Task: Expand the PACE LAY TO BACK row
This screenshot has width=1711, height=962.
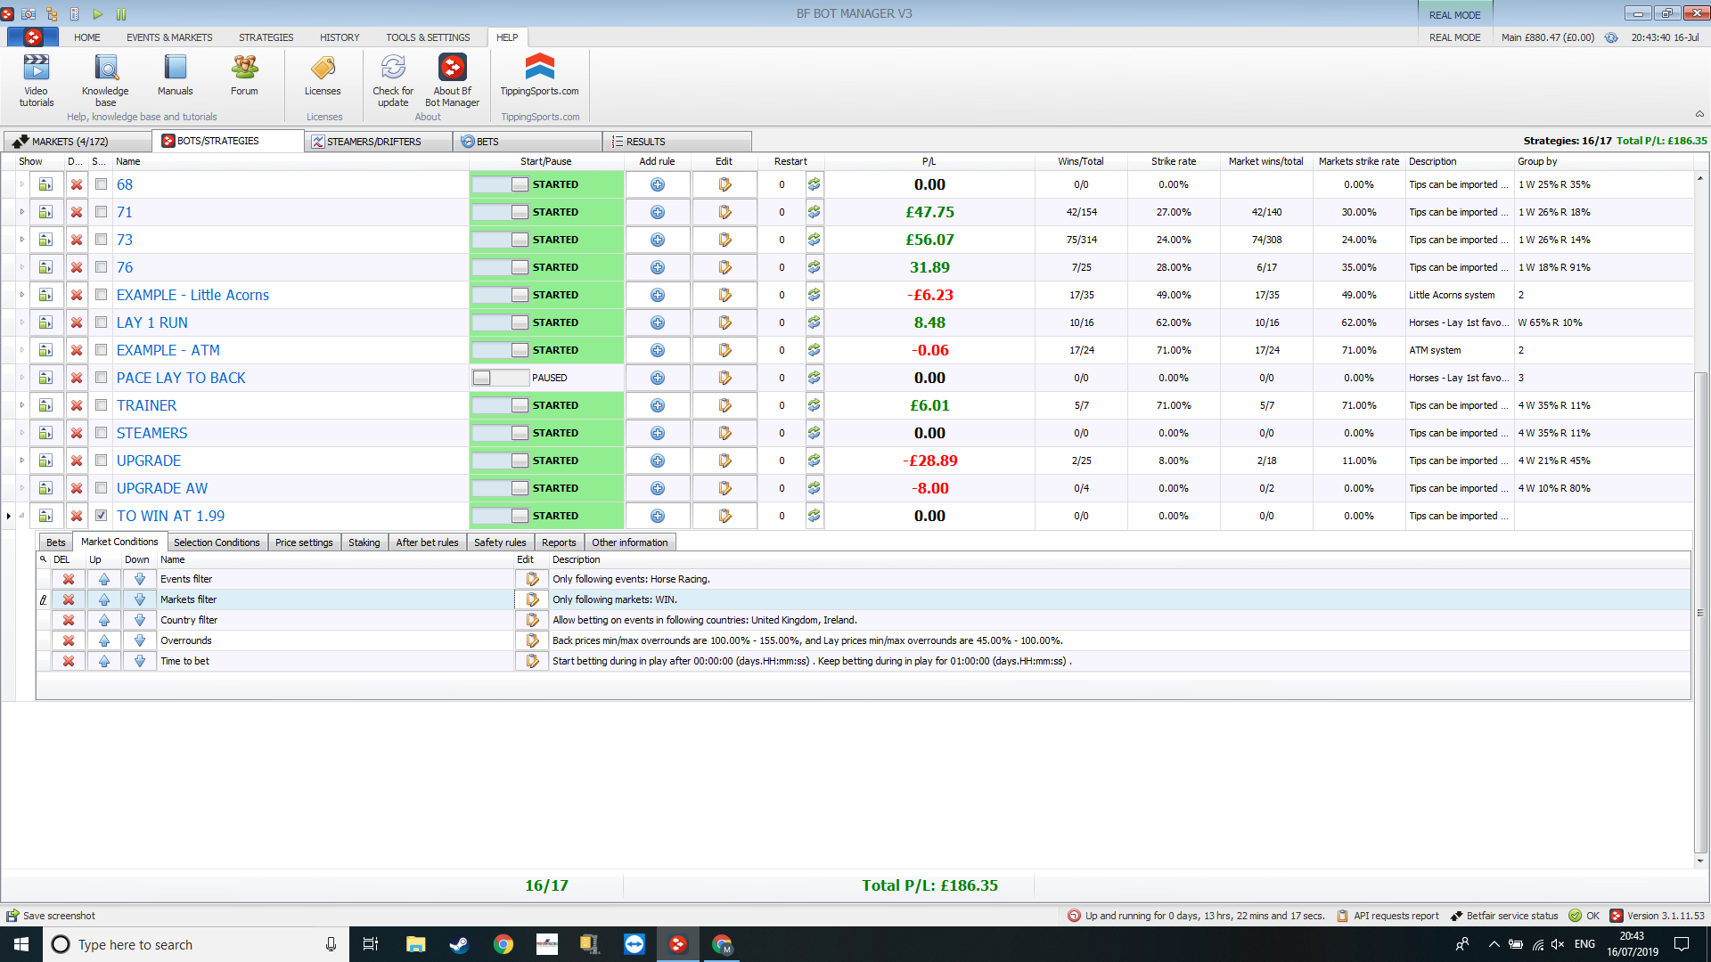Action: (x=22, y=378)
